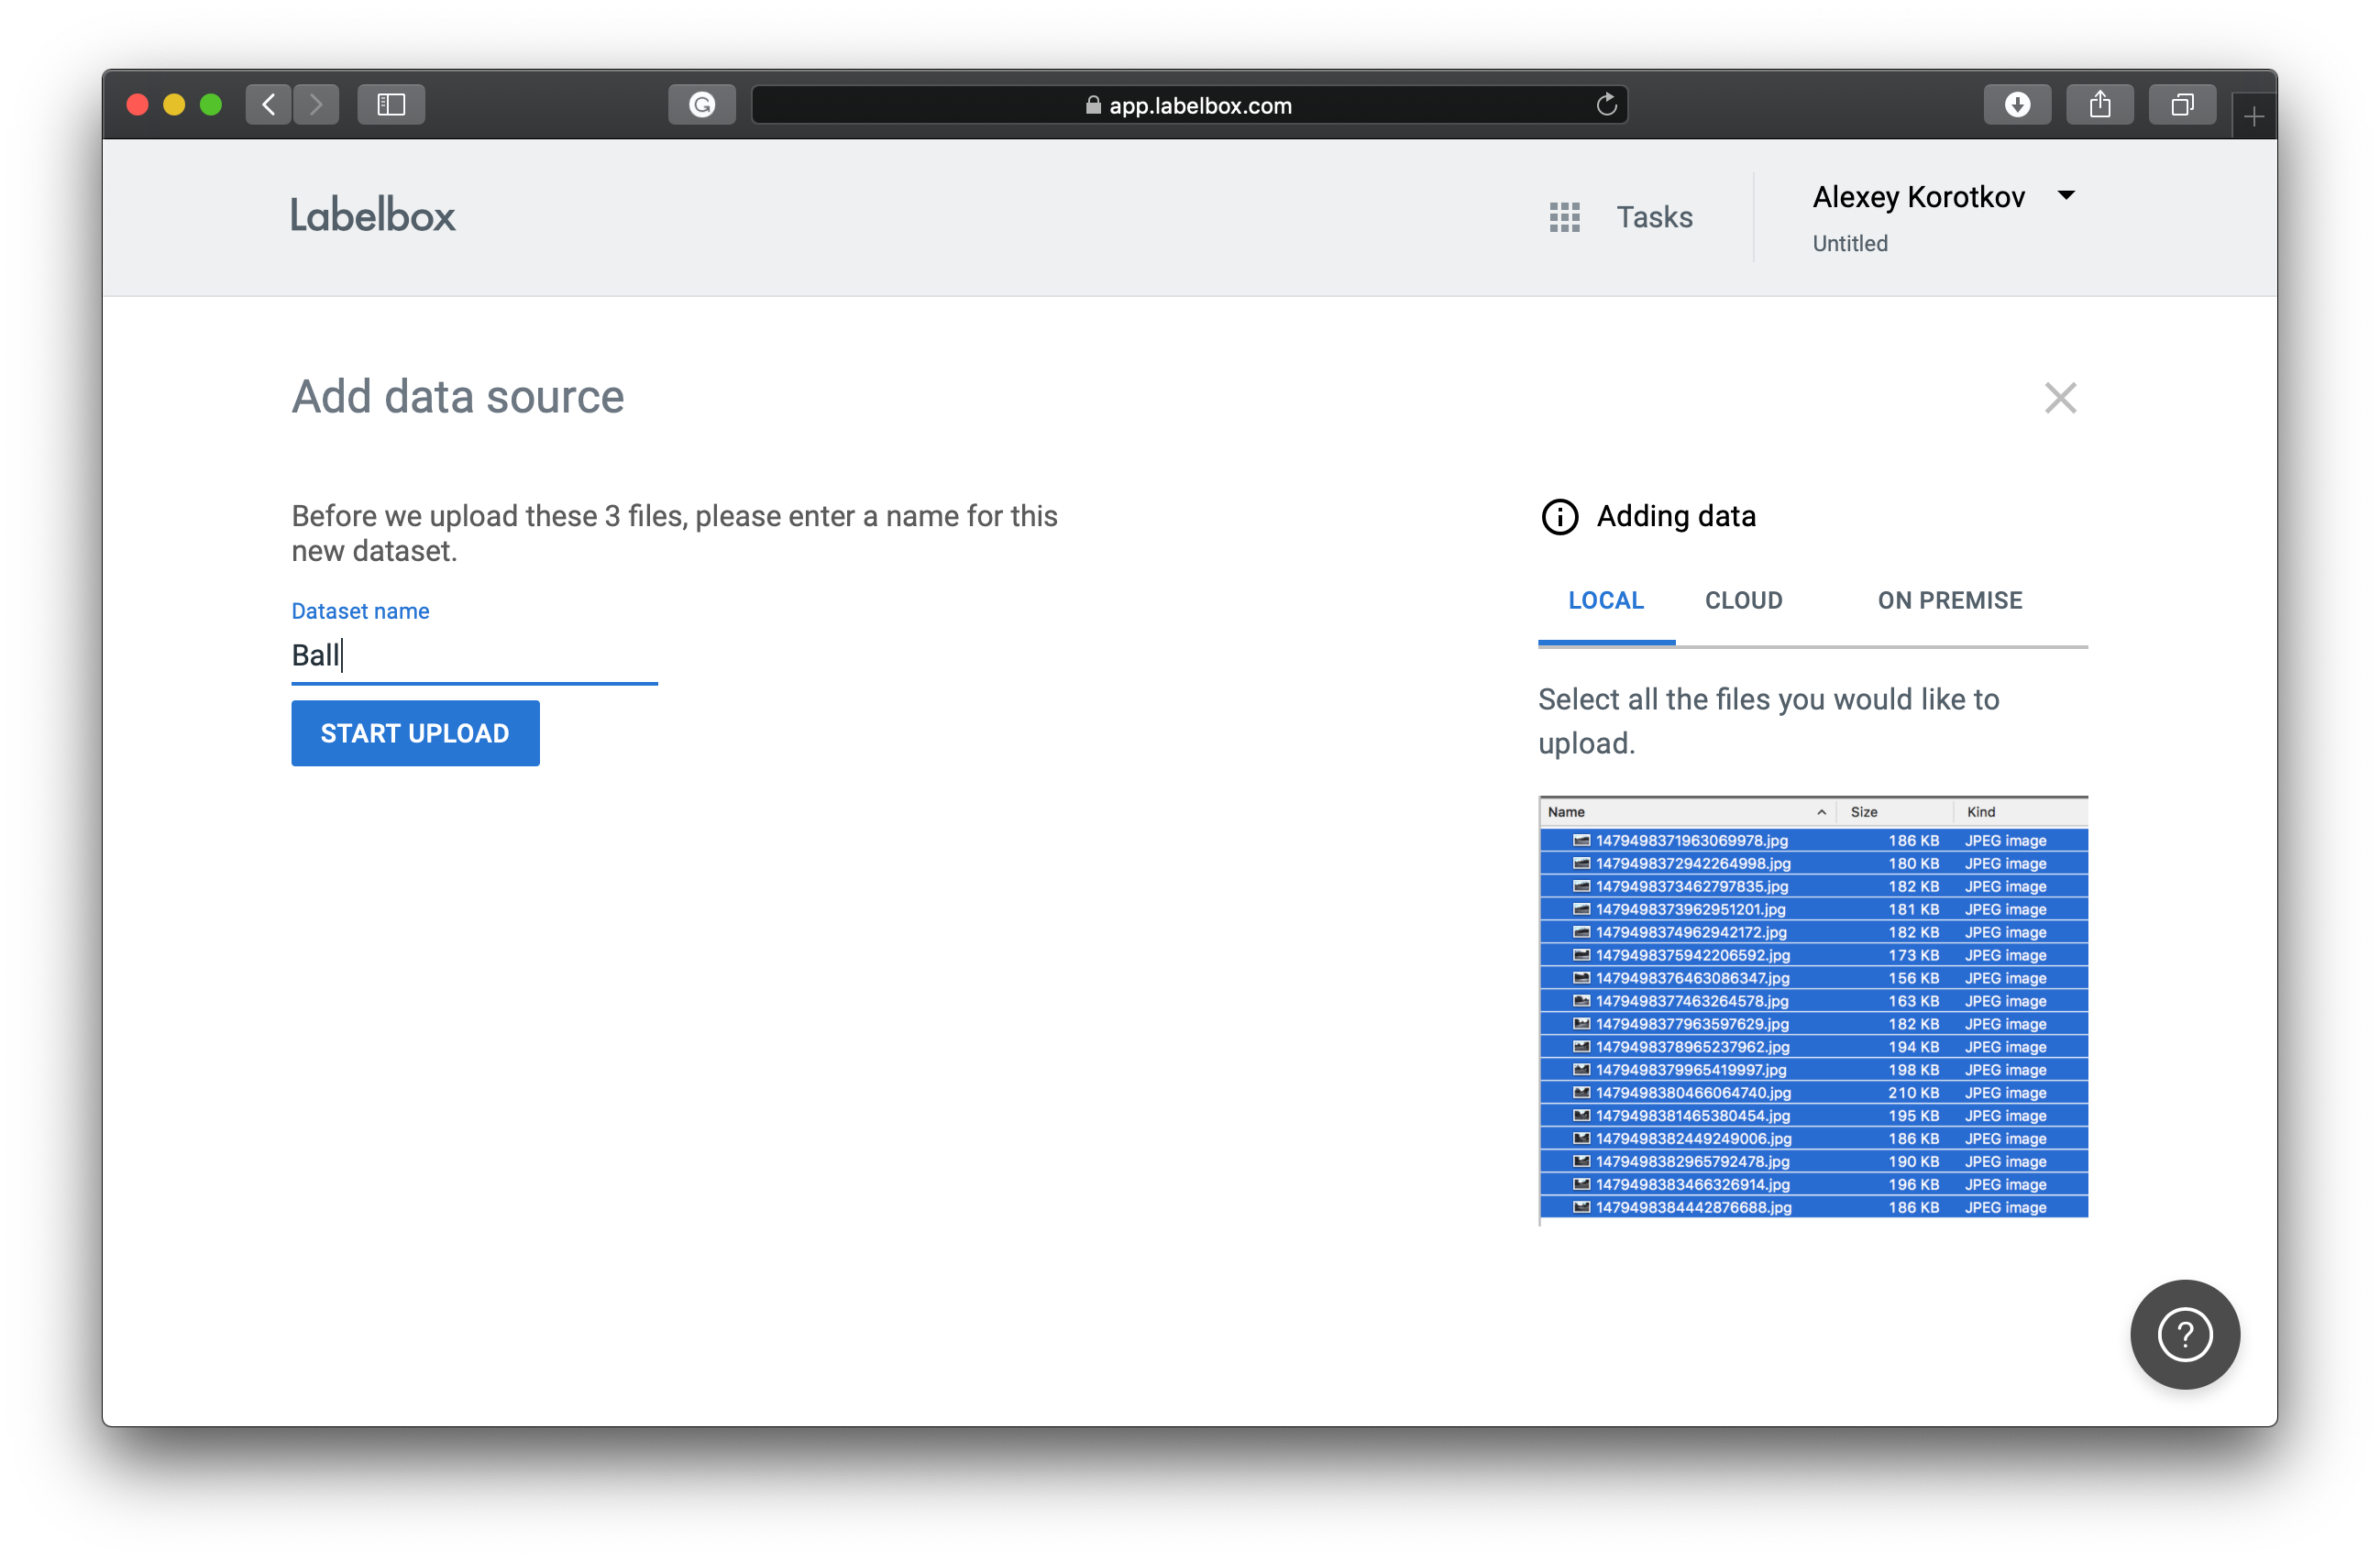
Task: Toggle the browser sidebar
Action: [391, 104]
